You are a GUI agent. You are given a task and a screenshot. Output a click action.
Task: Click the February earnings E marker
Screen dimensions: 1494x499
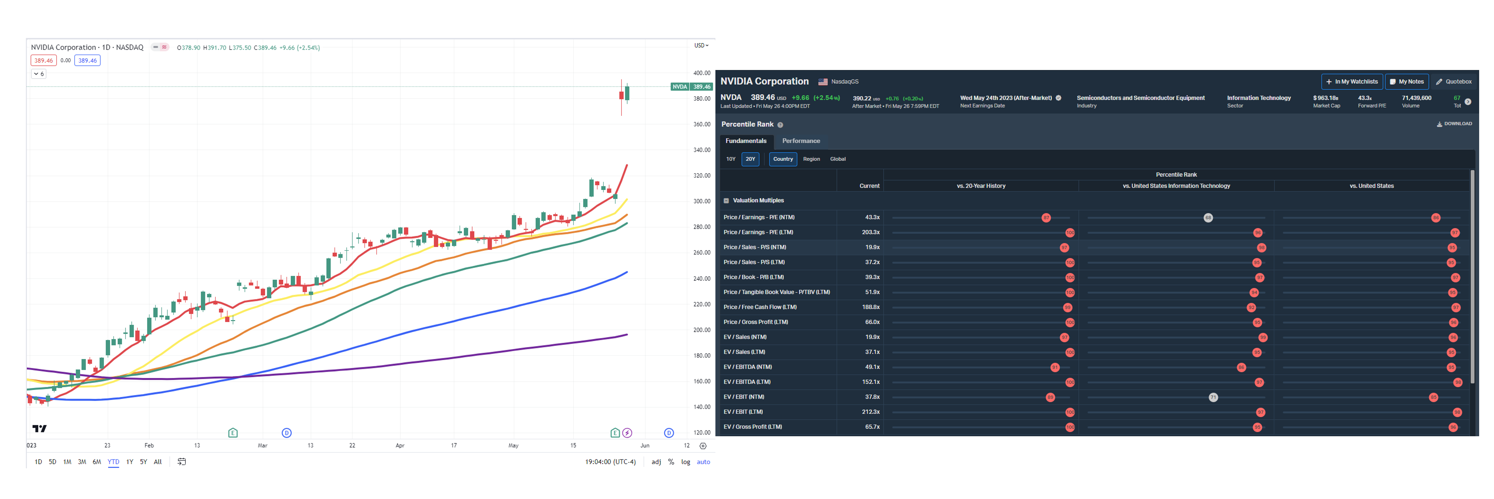coord(233,433)
